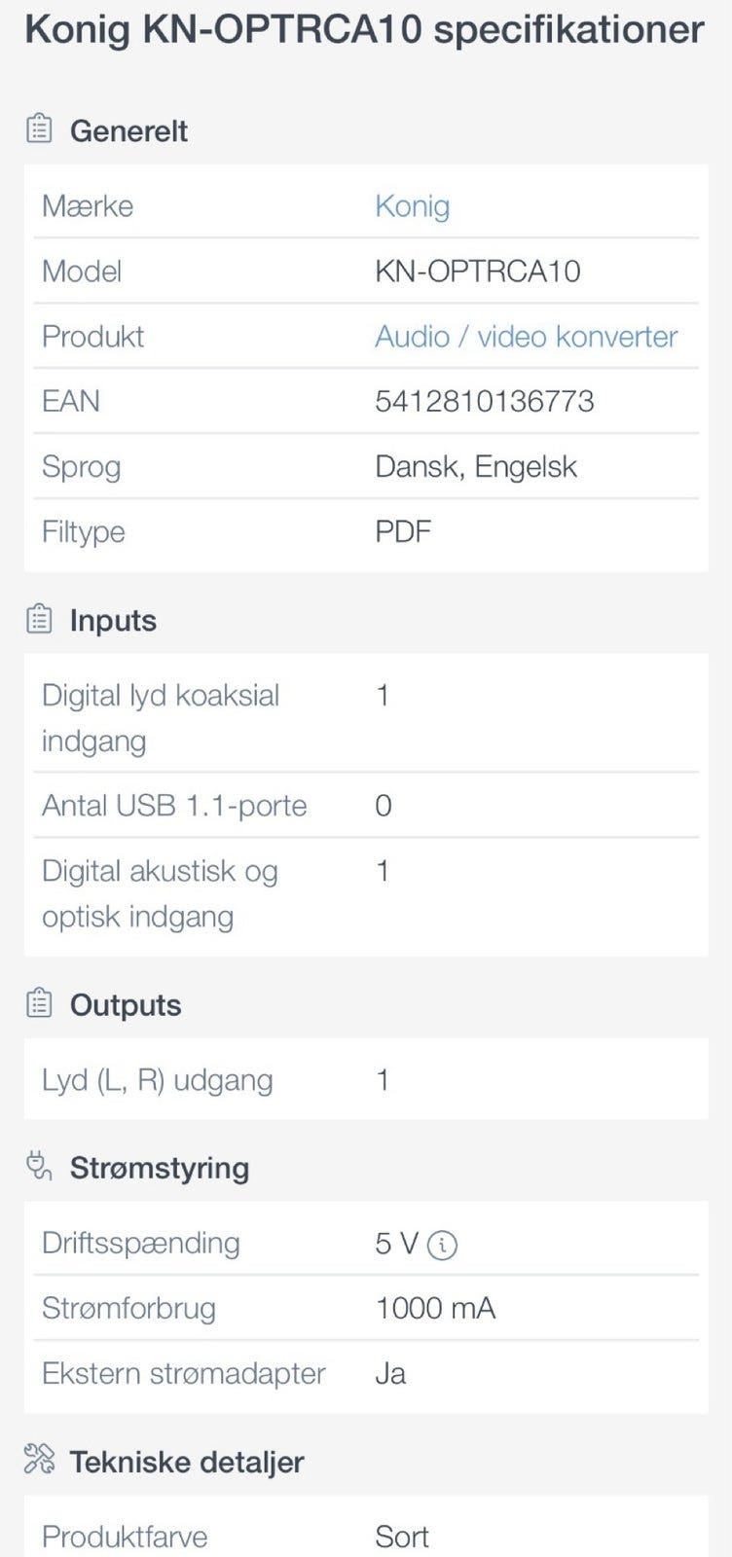Click the Tekniske detaljer section heading
732x1557 pixels.
187,1462
